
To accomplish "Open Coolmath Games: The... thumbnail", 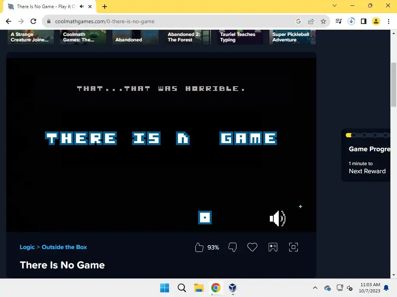I will click(x=83, y=37).
